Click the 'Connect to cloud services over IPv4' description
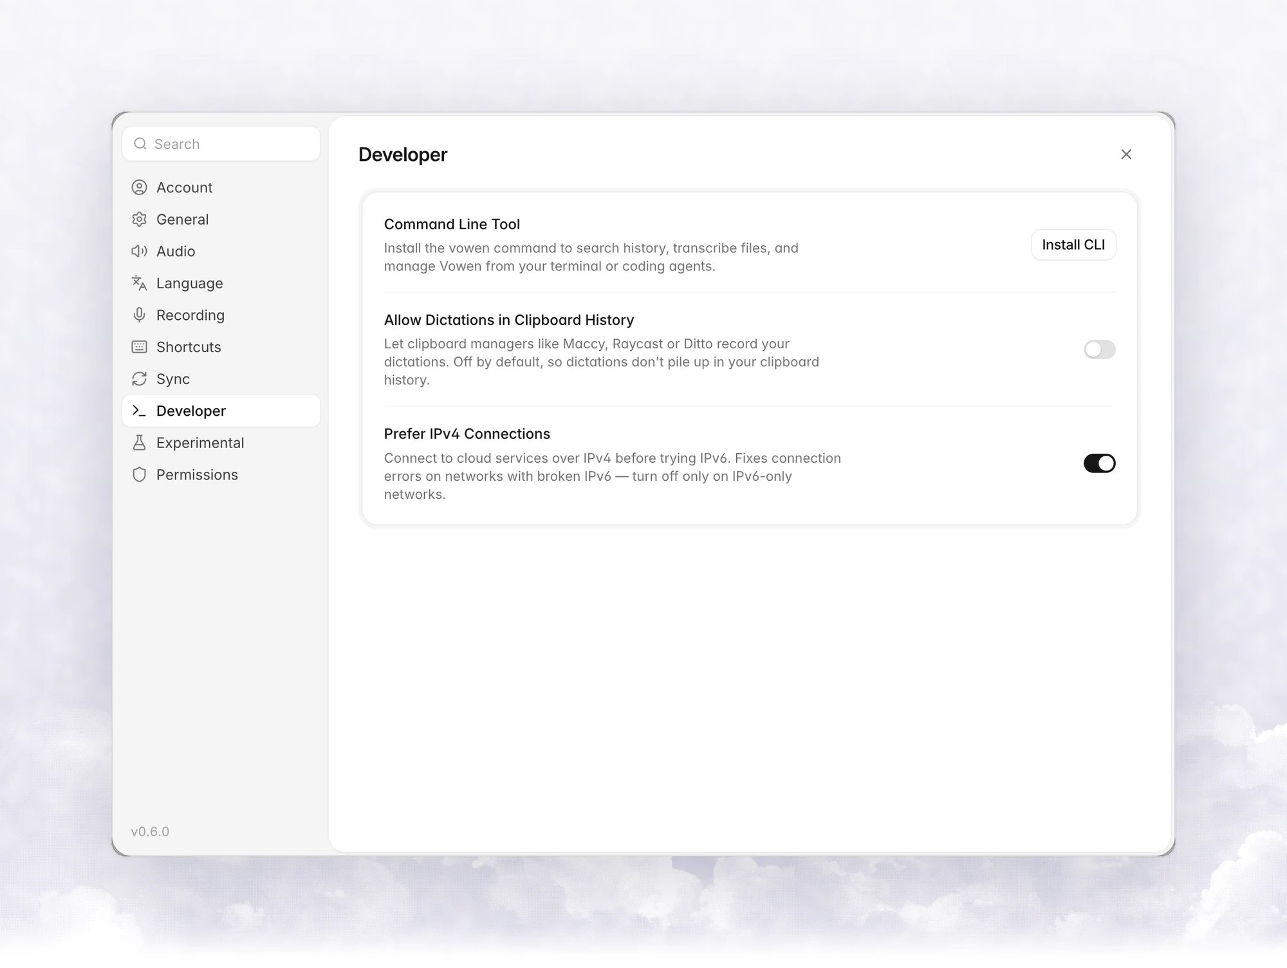 click(613, 476)
